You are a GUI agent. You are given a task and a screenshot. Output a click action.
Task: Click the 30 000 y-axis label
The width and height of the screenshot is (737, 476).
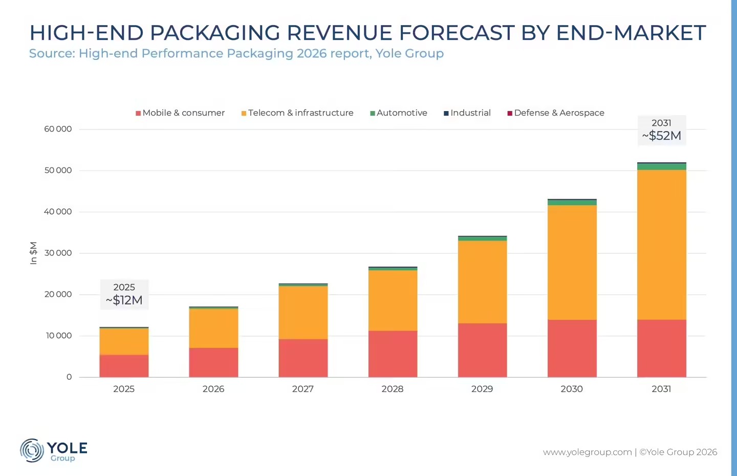click(x=58, y=253)
